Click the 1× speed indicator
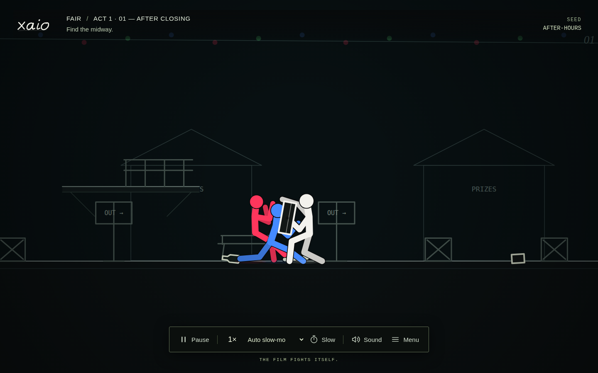The width and height of the screenshot is (598, 373). point(232,339)
